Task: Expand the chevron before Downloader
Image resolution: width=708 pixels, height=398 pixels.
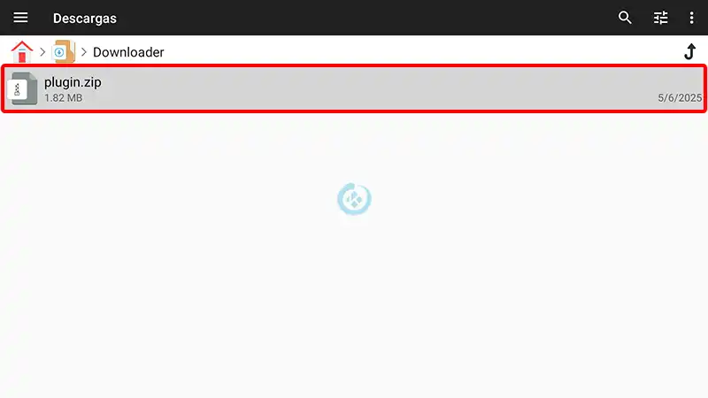Action: click(83, 52)
